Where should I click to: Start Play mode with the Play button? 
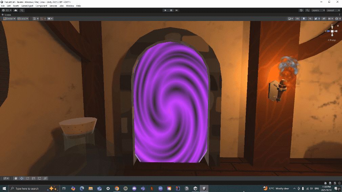(x=165, y=10)
